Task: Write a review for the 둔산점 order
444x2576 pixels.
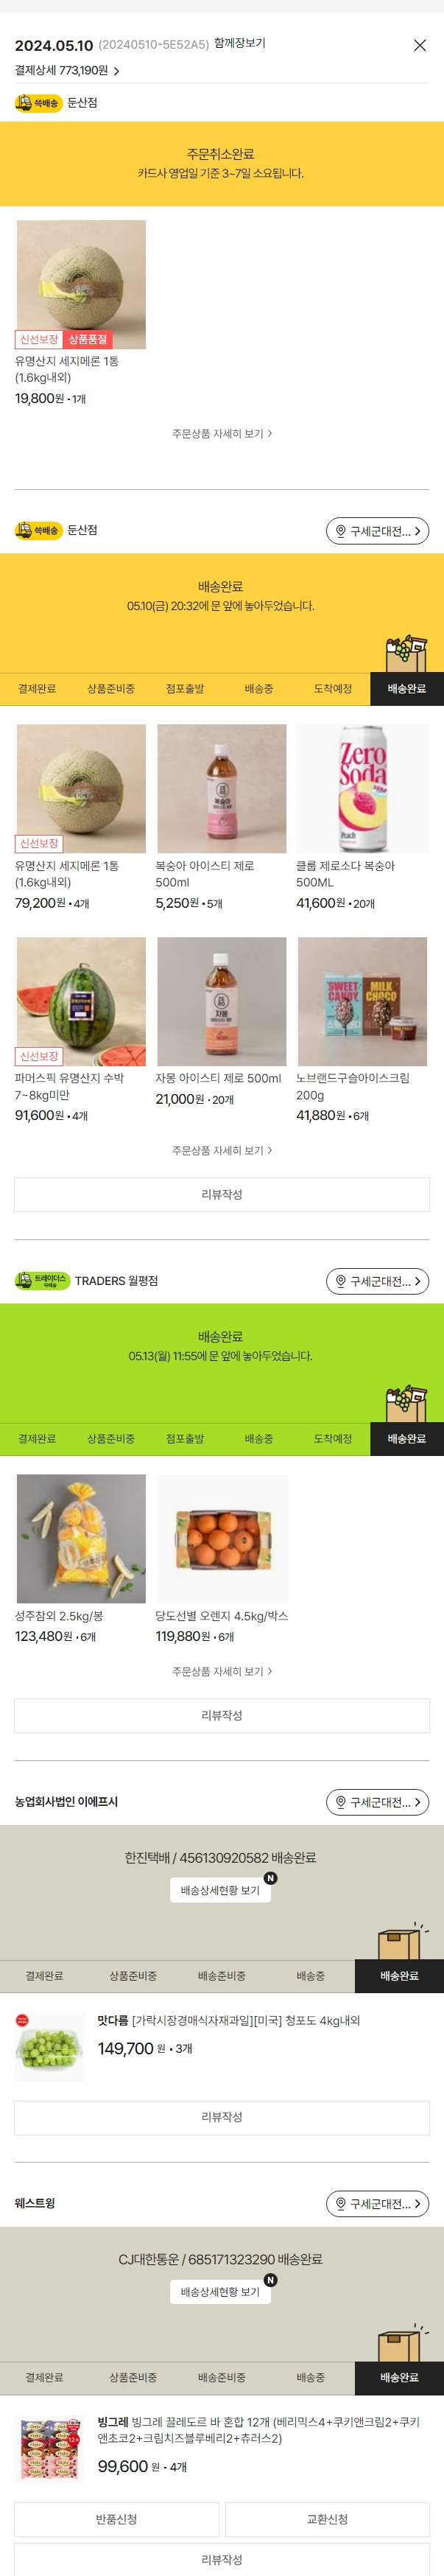Action: click(x=222, y=1194)
